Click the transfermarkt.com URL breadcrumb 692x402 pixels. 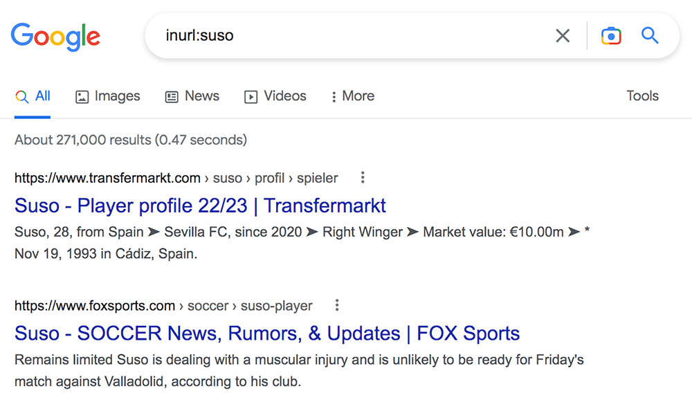(x=176, y=178)
